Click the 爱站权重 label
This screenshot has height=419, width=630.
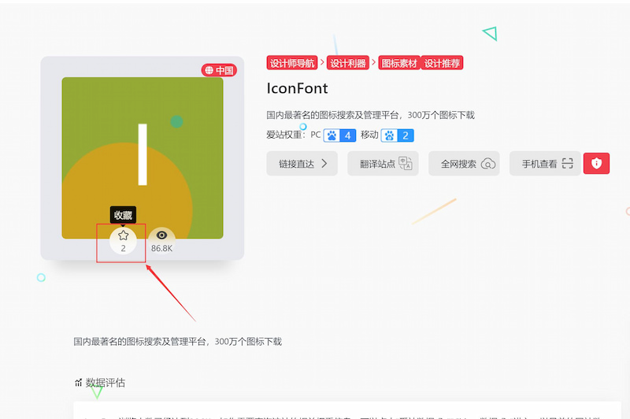coord(285,135)
